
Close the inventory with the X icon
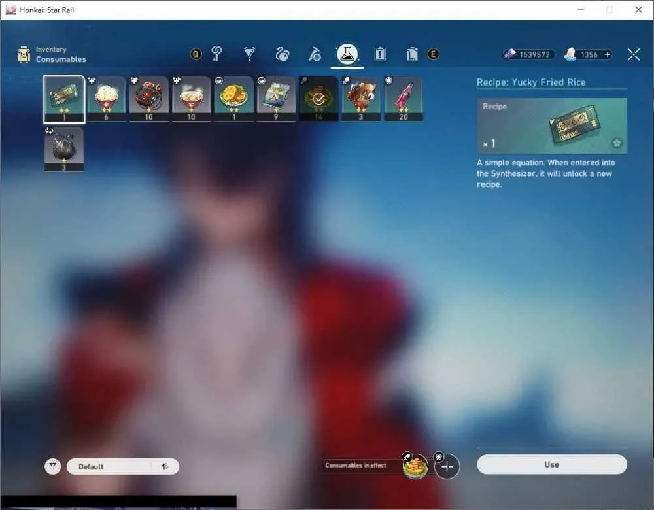coord(634,54)
